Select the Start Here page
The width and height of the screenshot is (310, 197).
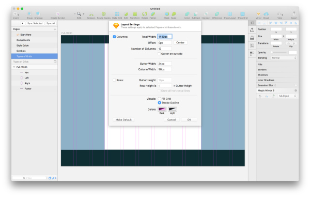click(35, 35)
